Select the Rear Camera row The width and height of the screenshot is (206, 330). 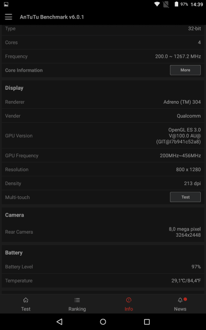103,232
